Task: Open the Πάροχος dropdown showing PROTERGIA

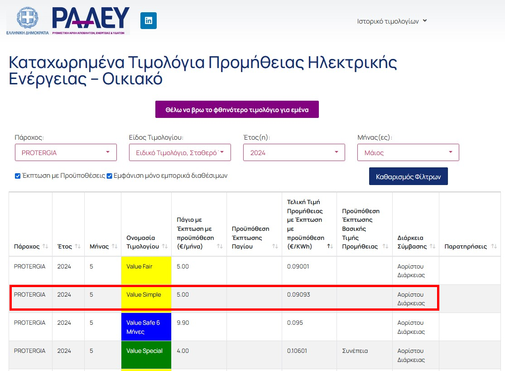Action: [x=66, y=152]
